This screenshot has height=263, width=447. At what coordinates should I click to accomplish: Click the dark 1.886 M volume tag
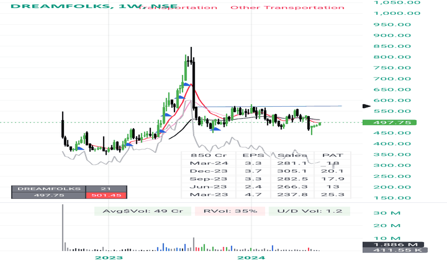(x=393, y=244)
